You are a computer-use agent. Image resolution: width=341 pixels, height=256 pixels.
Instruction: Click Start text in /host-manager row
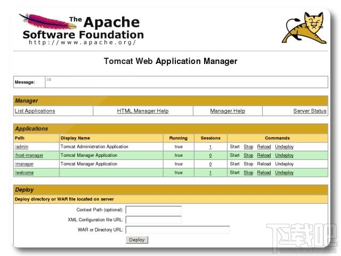pyautogui.click(x=234, y=155)
